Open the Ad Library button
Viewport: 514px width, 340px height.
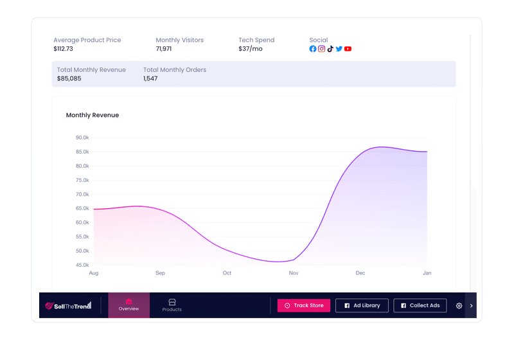pos(362,306)
